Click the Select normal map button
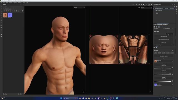178x100 pixels. point(164,36)
